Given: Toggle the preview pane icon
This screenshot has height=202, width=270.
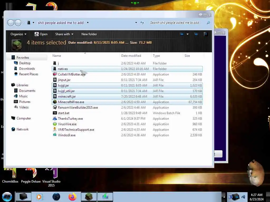Looking at the screenshot, I should pyautogui.click(x=196, y=34).
